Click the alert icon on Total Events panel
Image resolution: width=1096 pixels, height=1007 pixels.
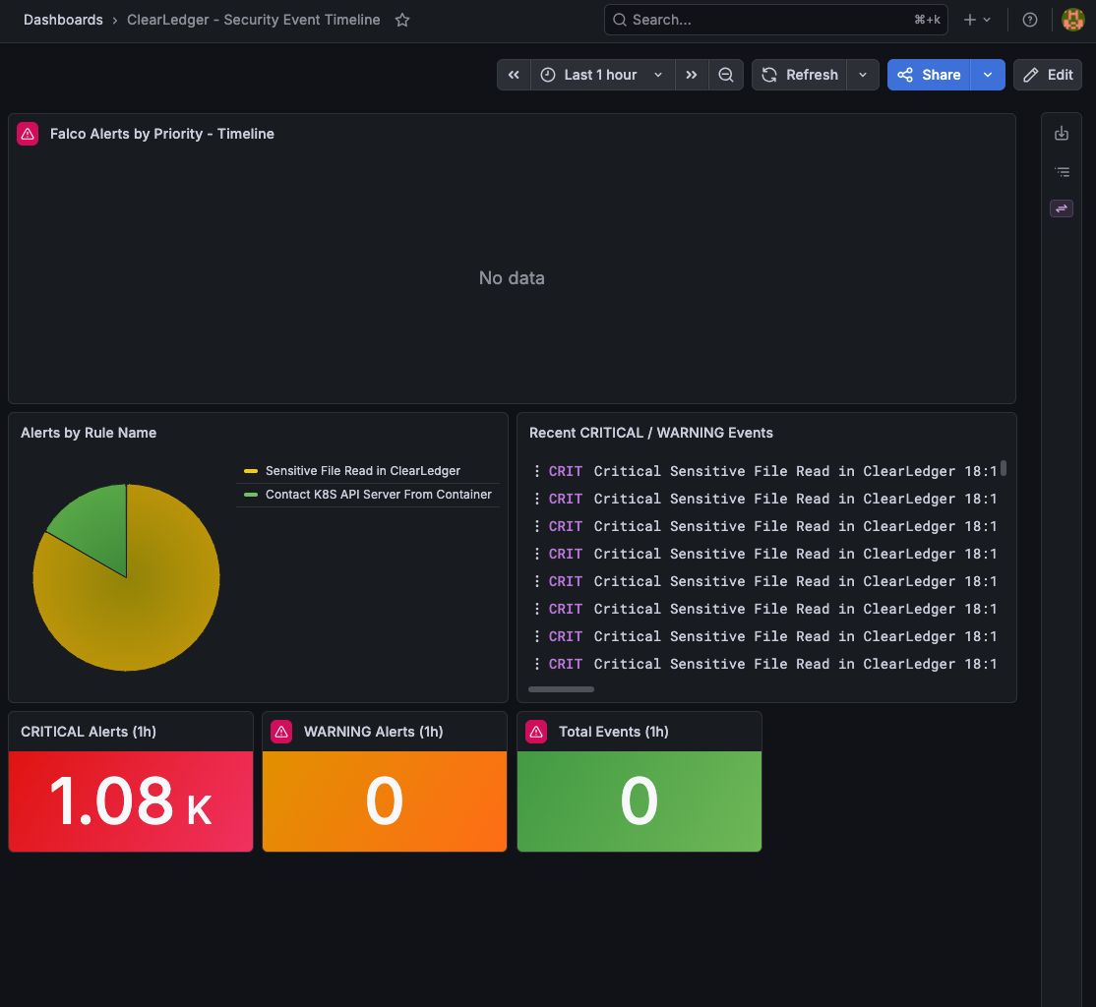pyautogui.click(x=536, y=732)
